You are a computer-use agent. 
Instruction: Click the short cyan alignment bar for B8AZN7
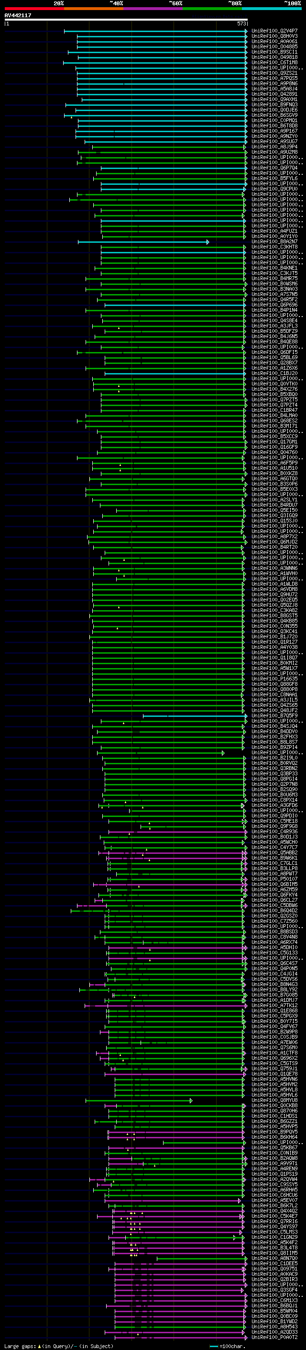pos(143,241)
